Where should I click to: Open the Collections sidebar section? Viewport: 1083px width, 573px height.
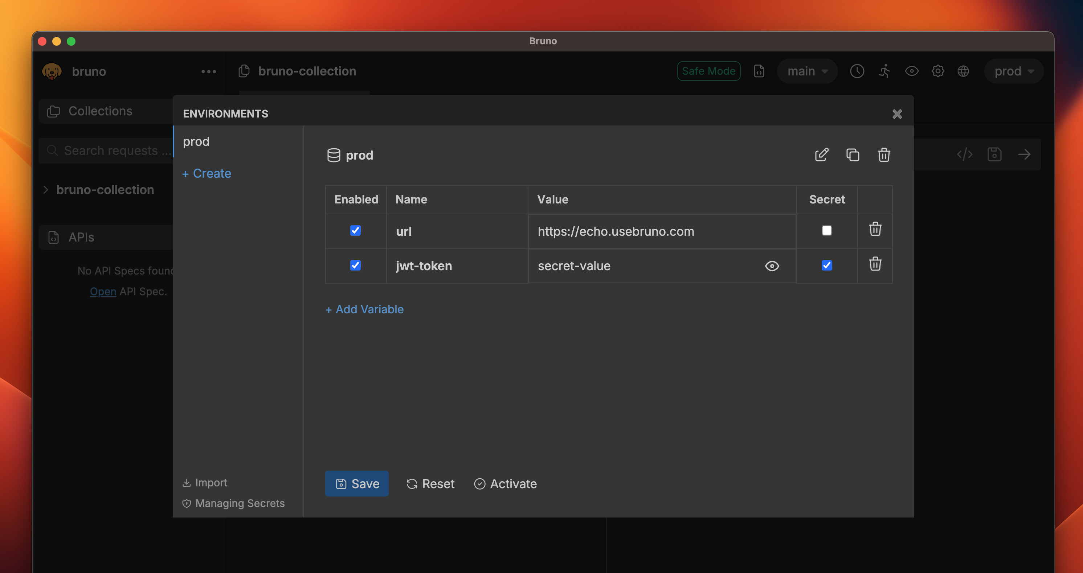pos(100,111)
